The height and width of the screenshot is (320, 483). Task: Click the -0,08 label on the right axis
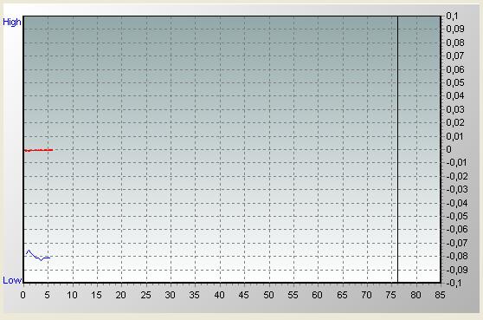(x=457, y=256)
